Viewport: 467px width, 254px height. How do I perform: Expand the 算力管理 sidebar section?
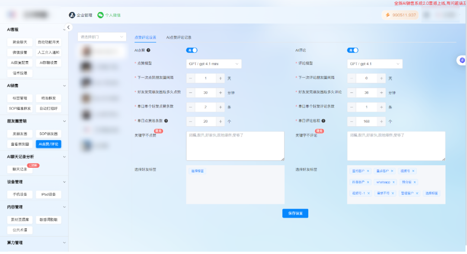[x=64, y=243]
